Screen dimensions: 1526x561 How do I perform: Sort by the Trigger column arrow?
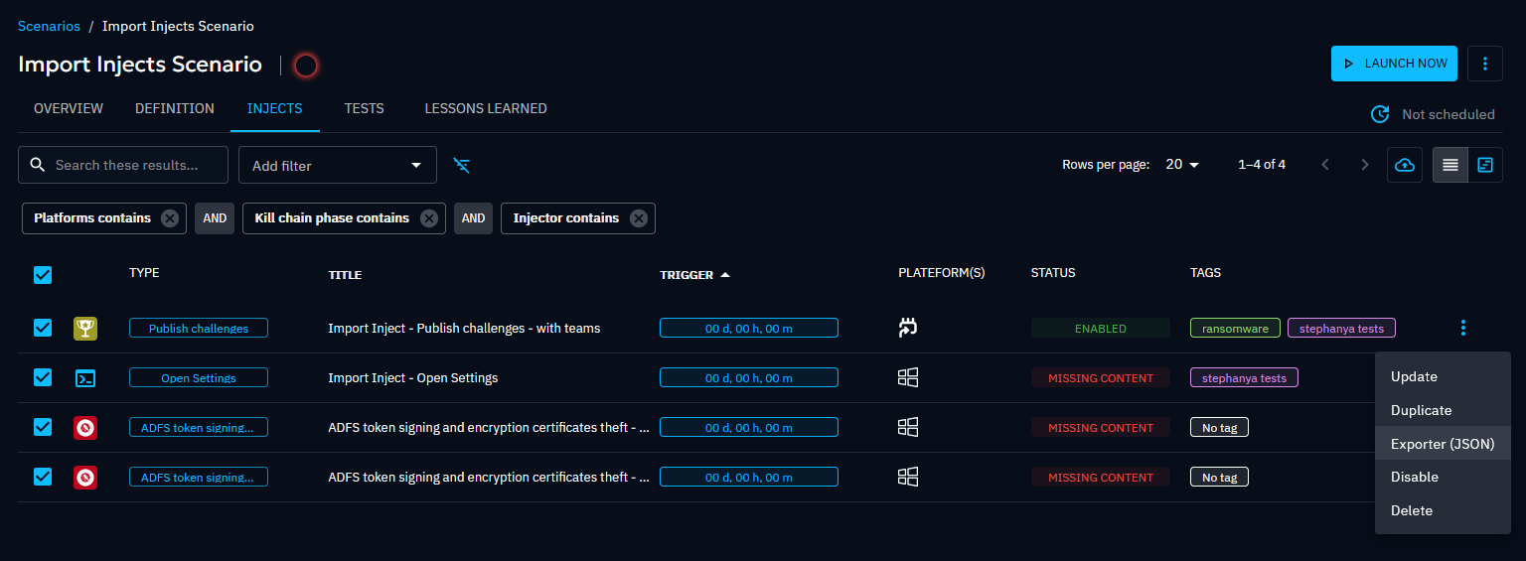click(725, 275)
